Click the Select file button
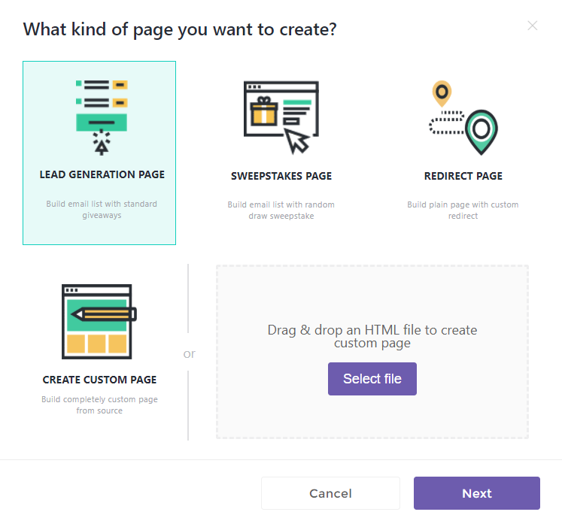This screenshot has width=562, height=524. [372, 379]
